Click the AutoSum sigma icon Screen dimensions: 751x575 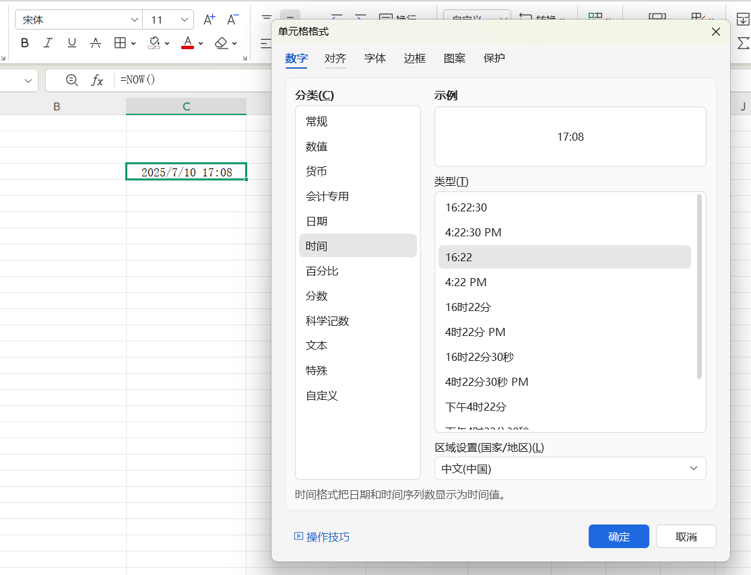pos(743,42)
